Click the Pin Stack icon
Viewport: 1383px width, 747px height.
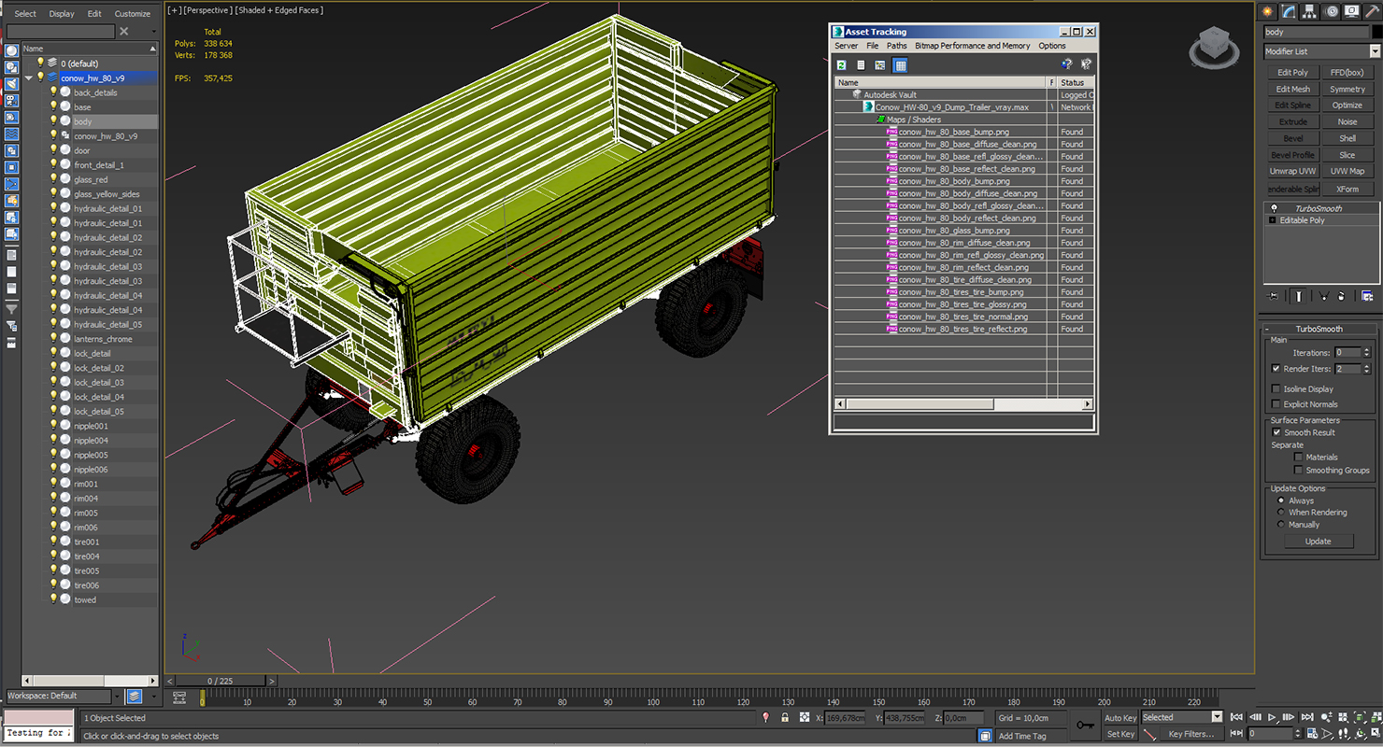1273,296
